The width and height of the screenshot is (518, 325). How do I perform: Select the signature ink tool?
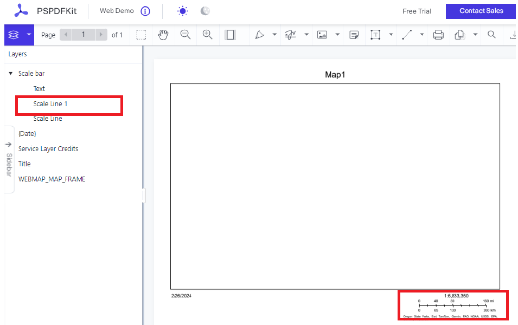pyautogui.click(x=290, y=35)
